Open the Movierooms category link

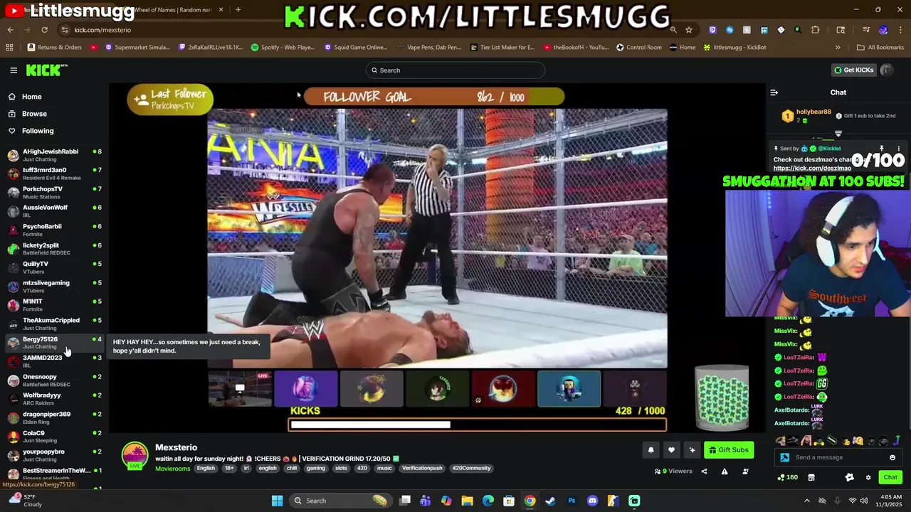click(173, 469)
